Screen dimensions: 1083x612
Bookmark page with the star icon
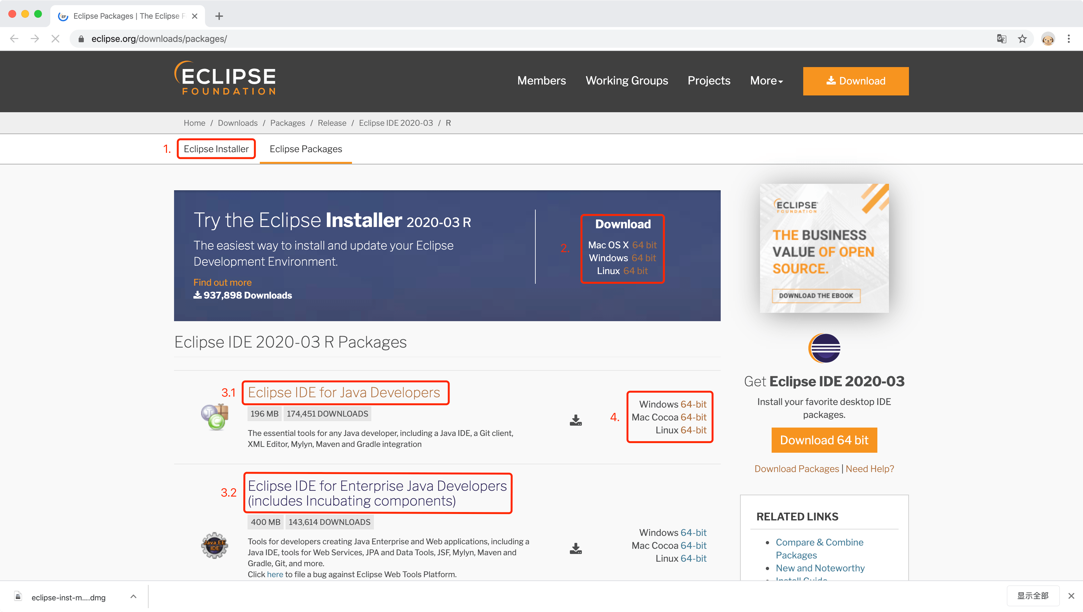(1022, 39)
